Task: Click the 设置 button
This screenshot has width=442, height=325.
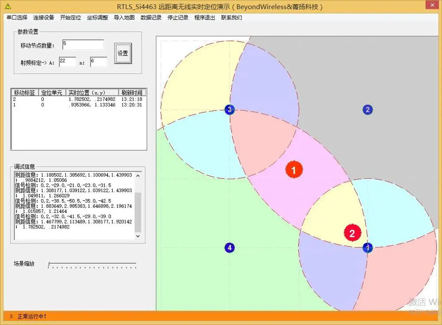Action: tap(123, 53)
